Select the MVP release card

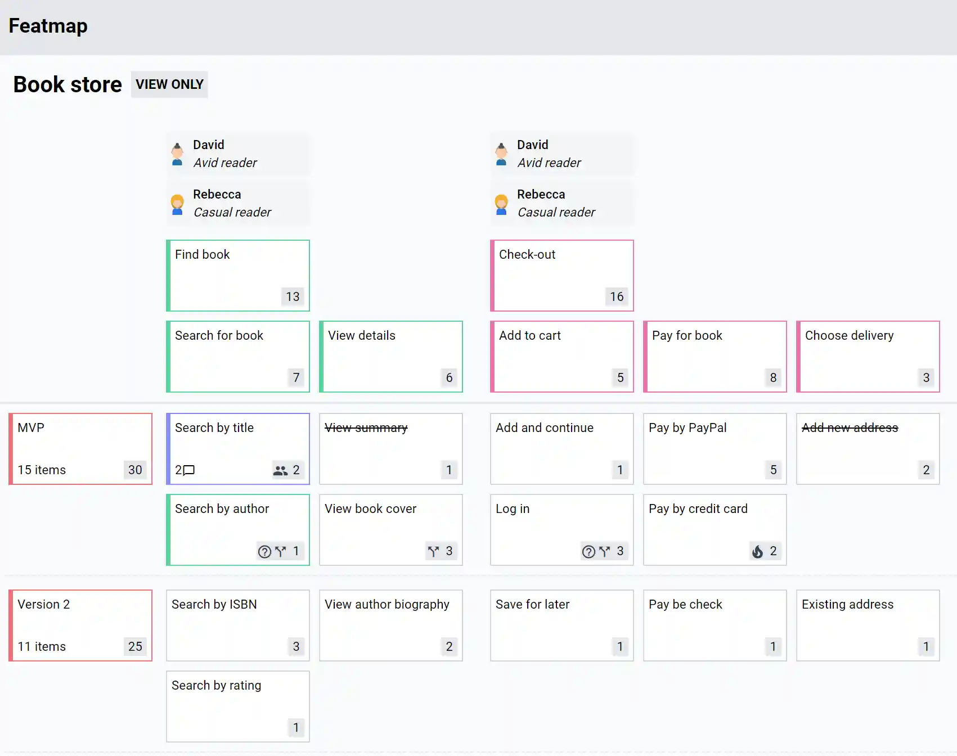tap(80, 448)
